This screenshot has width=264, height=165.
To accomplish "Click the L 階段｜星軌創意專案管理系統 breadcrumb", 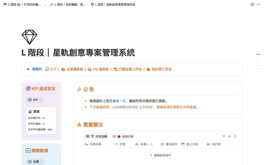I will coord(113,5).
